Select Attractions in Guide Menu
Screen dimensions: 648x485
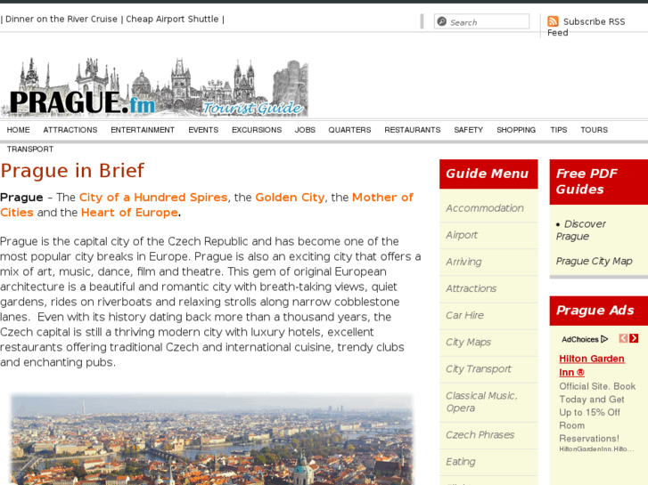[x=472, y=288]
